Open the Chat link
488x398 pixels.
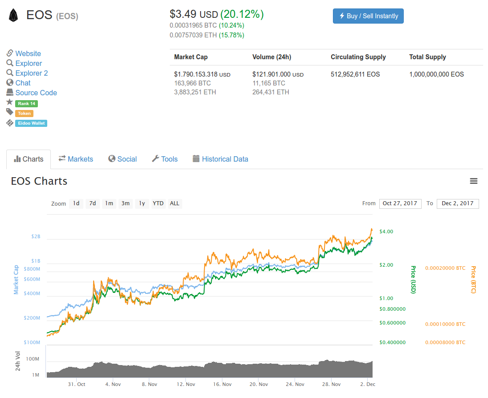23,83
